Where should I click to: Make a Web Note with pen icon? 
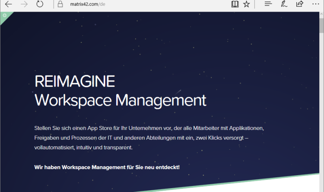284,4
